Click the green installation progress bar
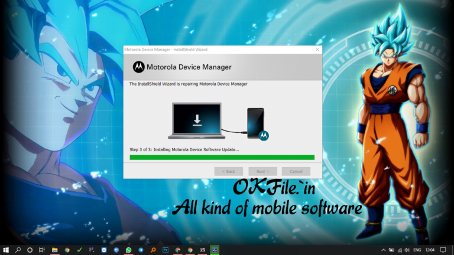 click(x=222, y=157)
